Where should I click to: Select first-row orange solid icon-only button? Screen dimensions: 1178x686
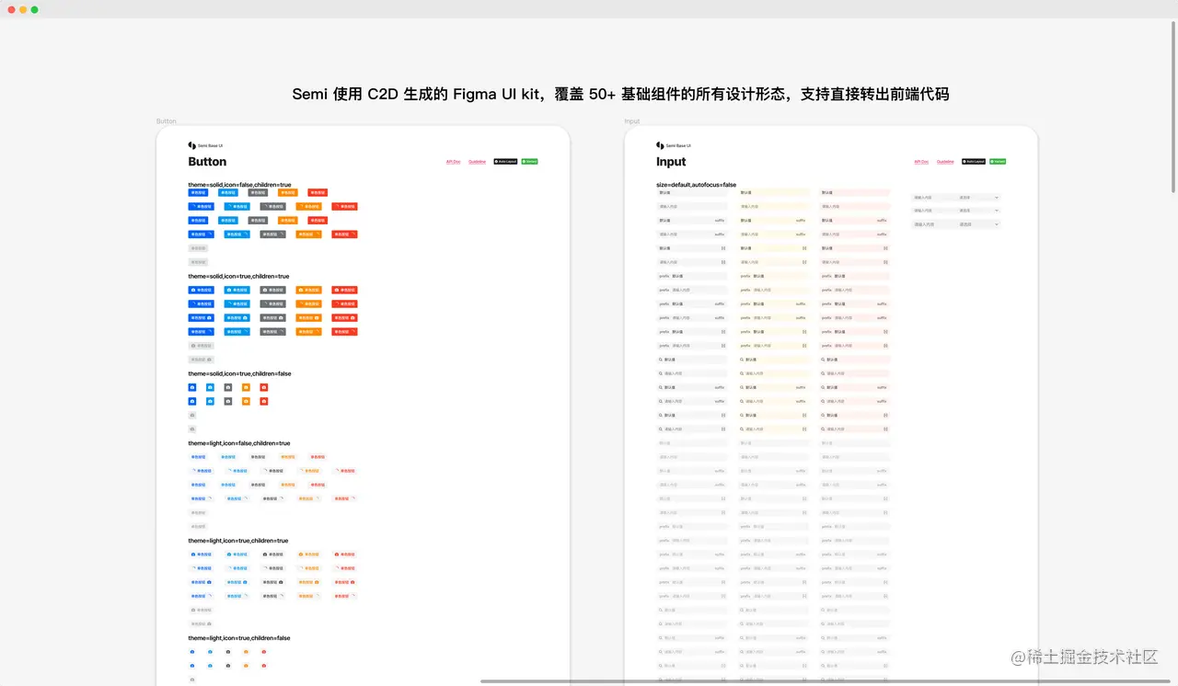246,387
